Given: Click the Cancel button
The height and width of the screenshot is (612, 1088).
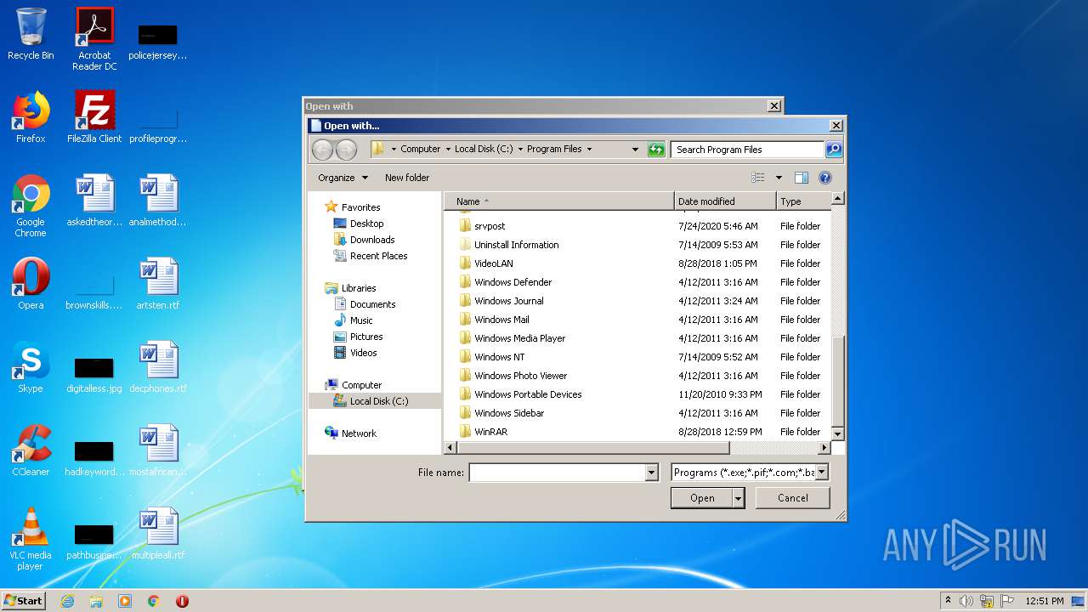Looking at the screenshot, I should (x=793, y=498).
